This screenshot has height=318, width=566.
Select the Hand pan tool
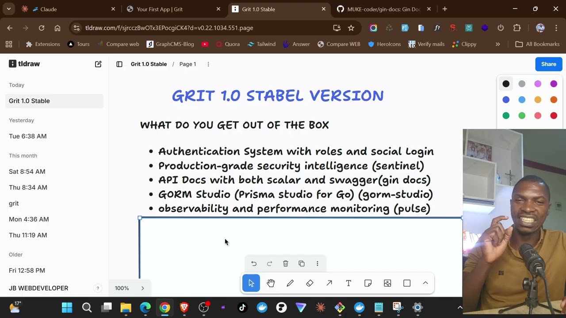(271, 283)
